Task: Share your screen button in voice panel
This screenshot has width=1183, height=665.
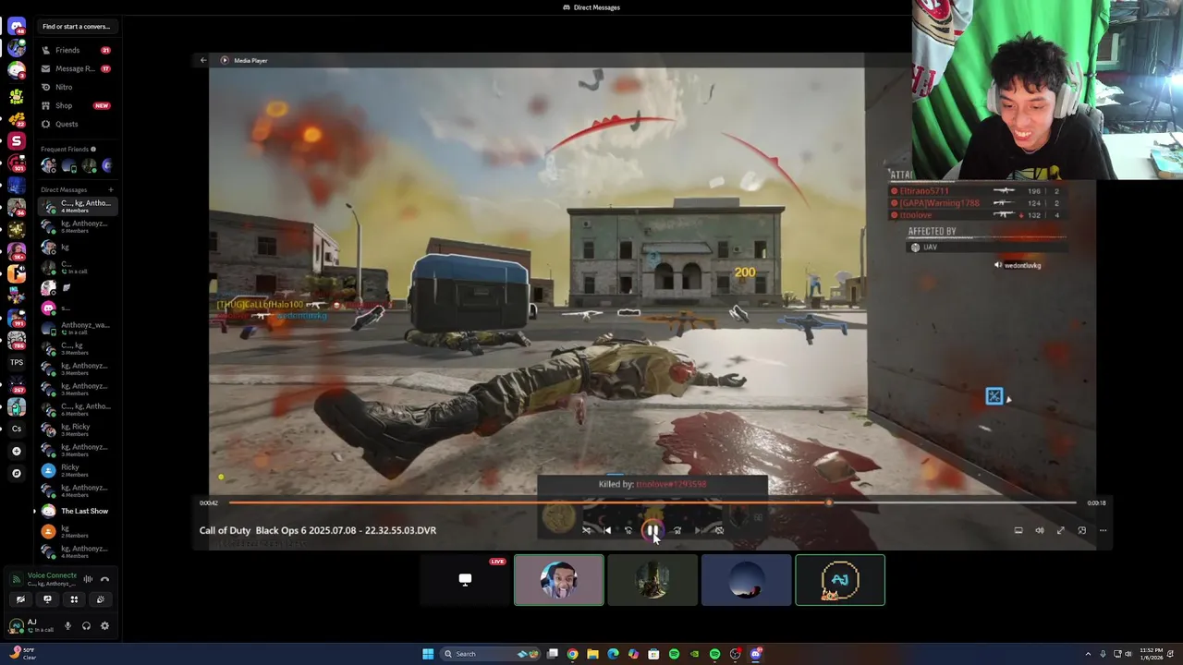Action: pyautogui.click(x=47, y=599)
